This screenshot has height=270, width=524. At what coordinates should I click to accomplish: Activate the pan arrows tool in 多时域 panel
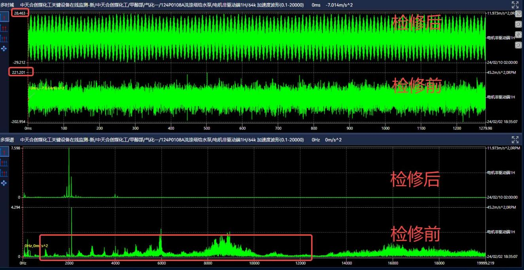coord(4,49)
